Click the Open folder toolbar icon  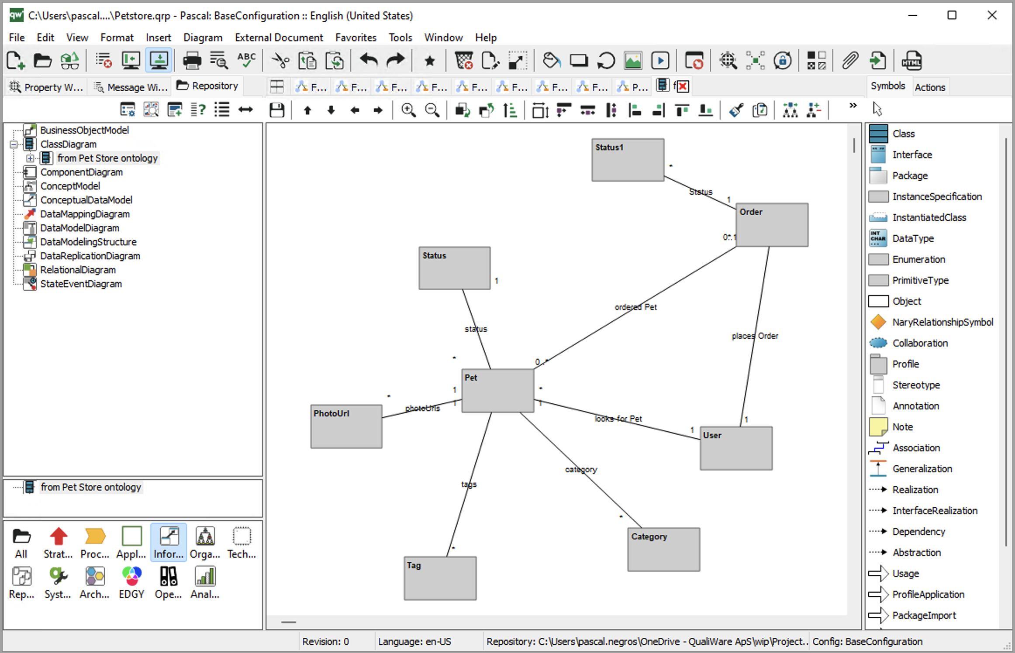point(43,61)
